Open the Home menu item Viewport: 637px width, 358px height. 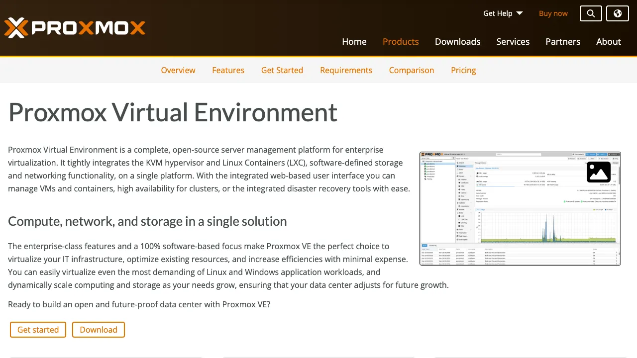tap(354, 42)
